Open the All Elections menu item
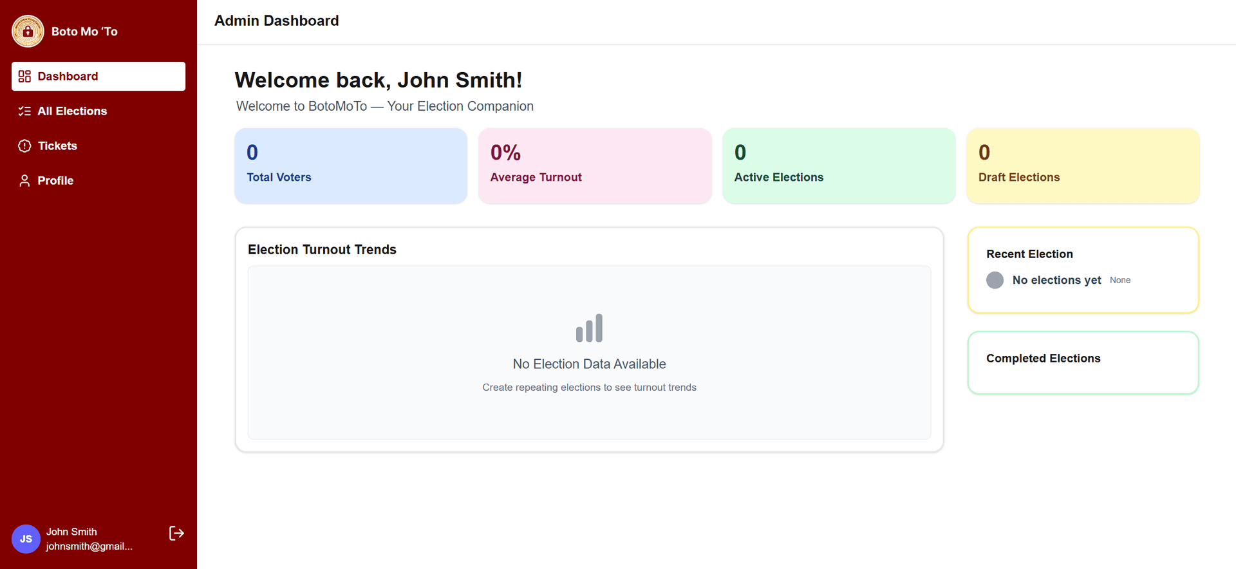This screenshot has width=1236, height=569. tap(72, 111)
